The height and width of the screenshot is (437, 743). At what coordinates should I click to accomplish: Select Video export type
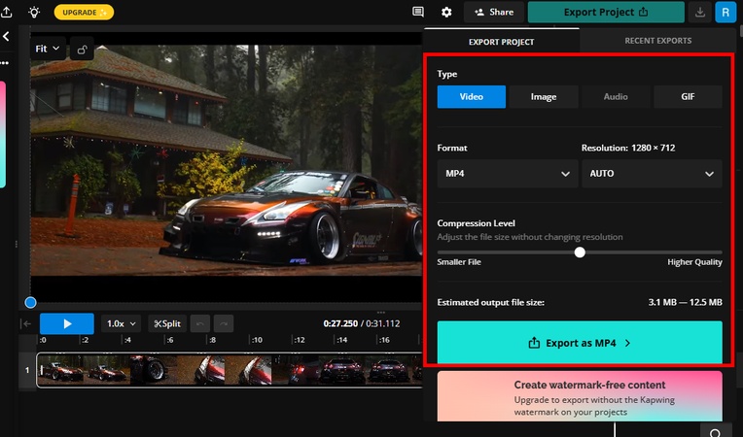472,96
